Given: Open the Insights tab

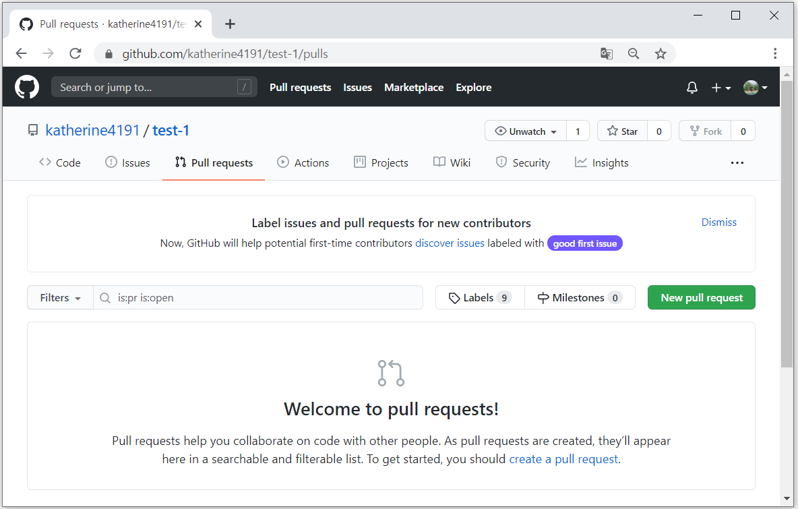Looking at the screenshot, I should pyautogui.click(x=602, y=163).
